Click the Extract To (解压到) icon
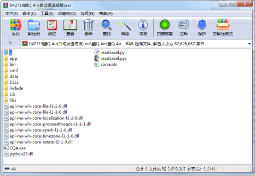255x176 pixels. click(34, 25)
